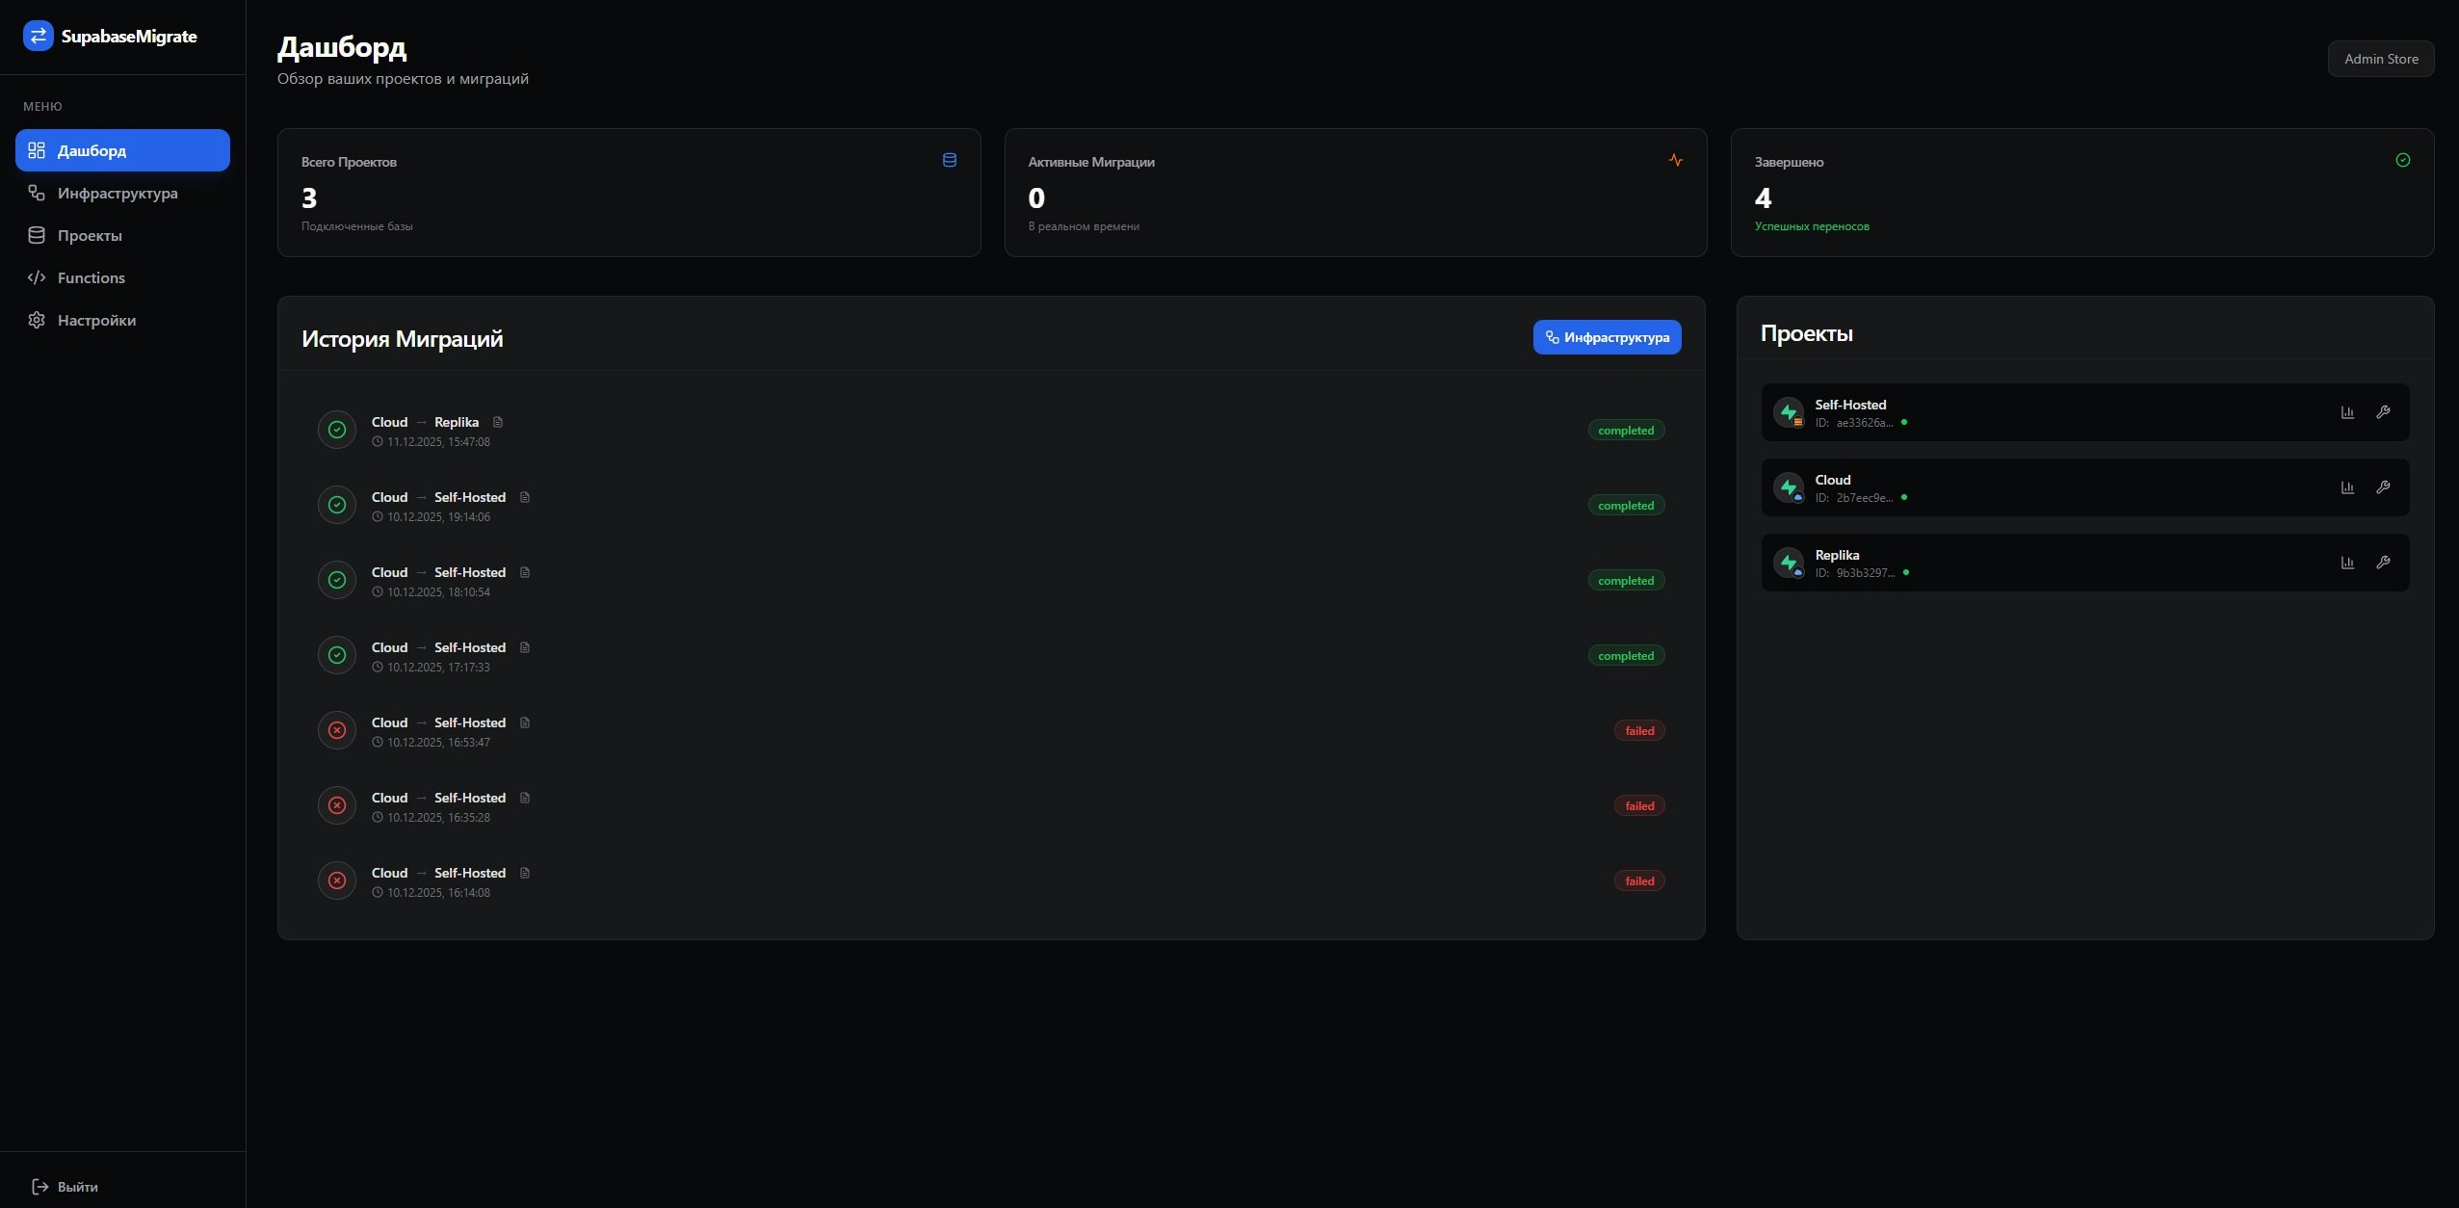Click wrench icon for Replika project
This screenshot has height=1208, width=2459.
coord(2383,563)
